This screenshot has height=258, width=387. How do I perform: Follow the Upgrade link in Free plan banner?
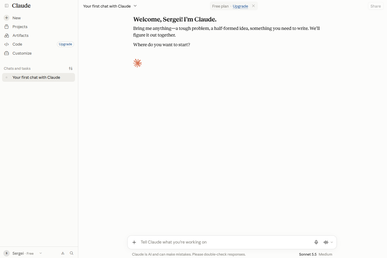coord(240,6)
